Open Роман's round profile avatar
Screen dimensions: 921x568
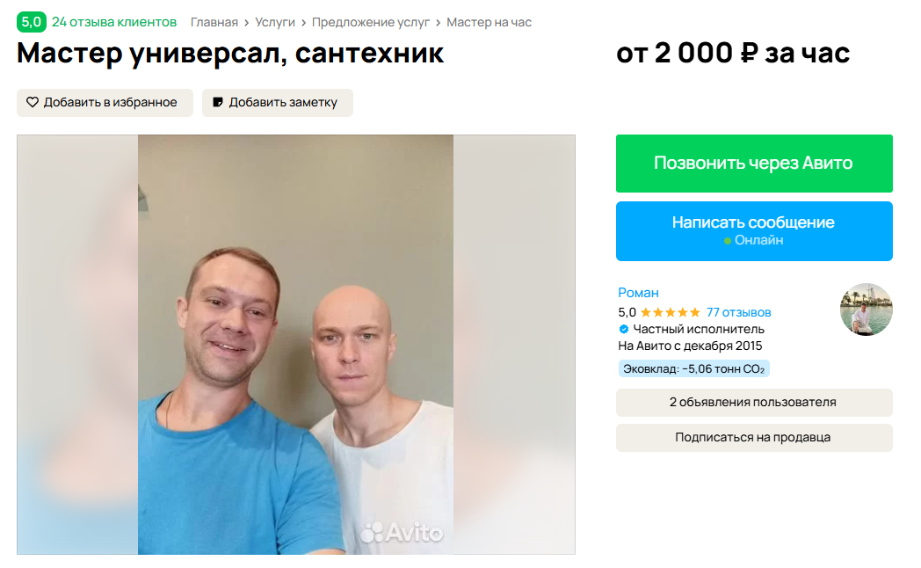(866, 309)
